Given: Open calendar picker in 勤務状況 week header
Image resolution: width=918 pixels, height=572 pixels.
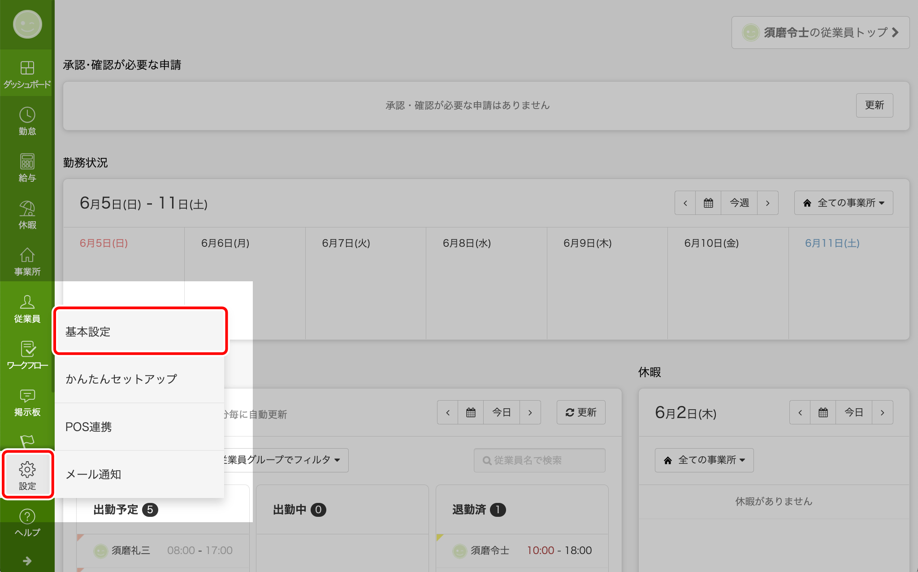Looking at the screenshot, I should pyautogui.click(x=708, y=203).
